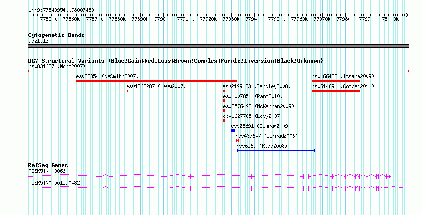Select the small red esv1368287 marker
The height and width of the screenshot is (215, 422).
coord(127,91)
